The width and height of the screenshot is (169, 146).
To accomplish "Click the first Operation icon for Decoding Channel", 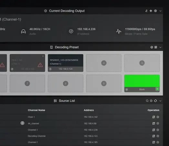I will [x=154, y=136].
